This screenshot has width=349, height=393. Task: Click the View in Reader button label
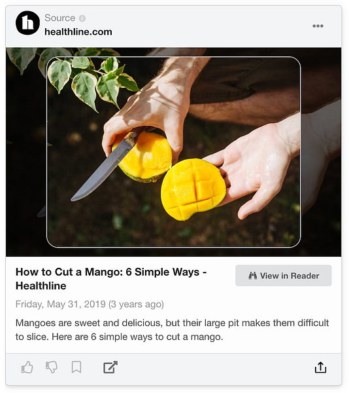coord(290,276)
